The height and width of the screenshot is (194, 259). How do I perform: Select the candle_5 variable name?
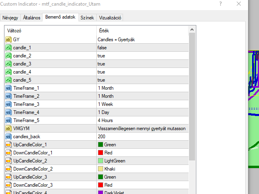[22, 80]
